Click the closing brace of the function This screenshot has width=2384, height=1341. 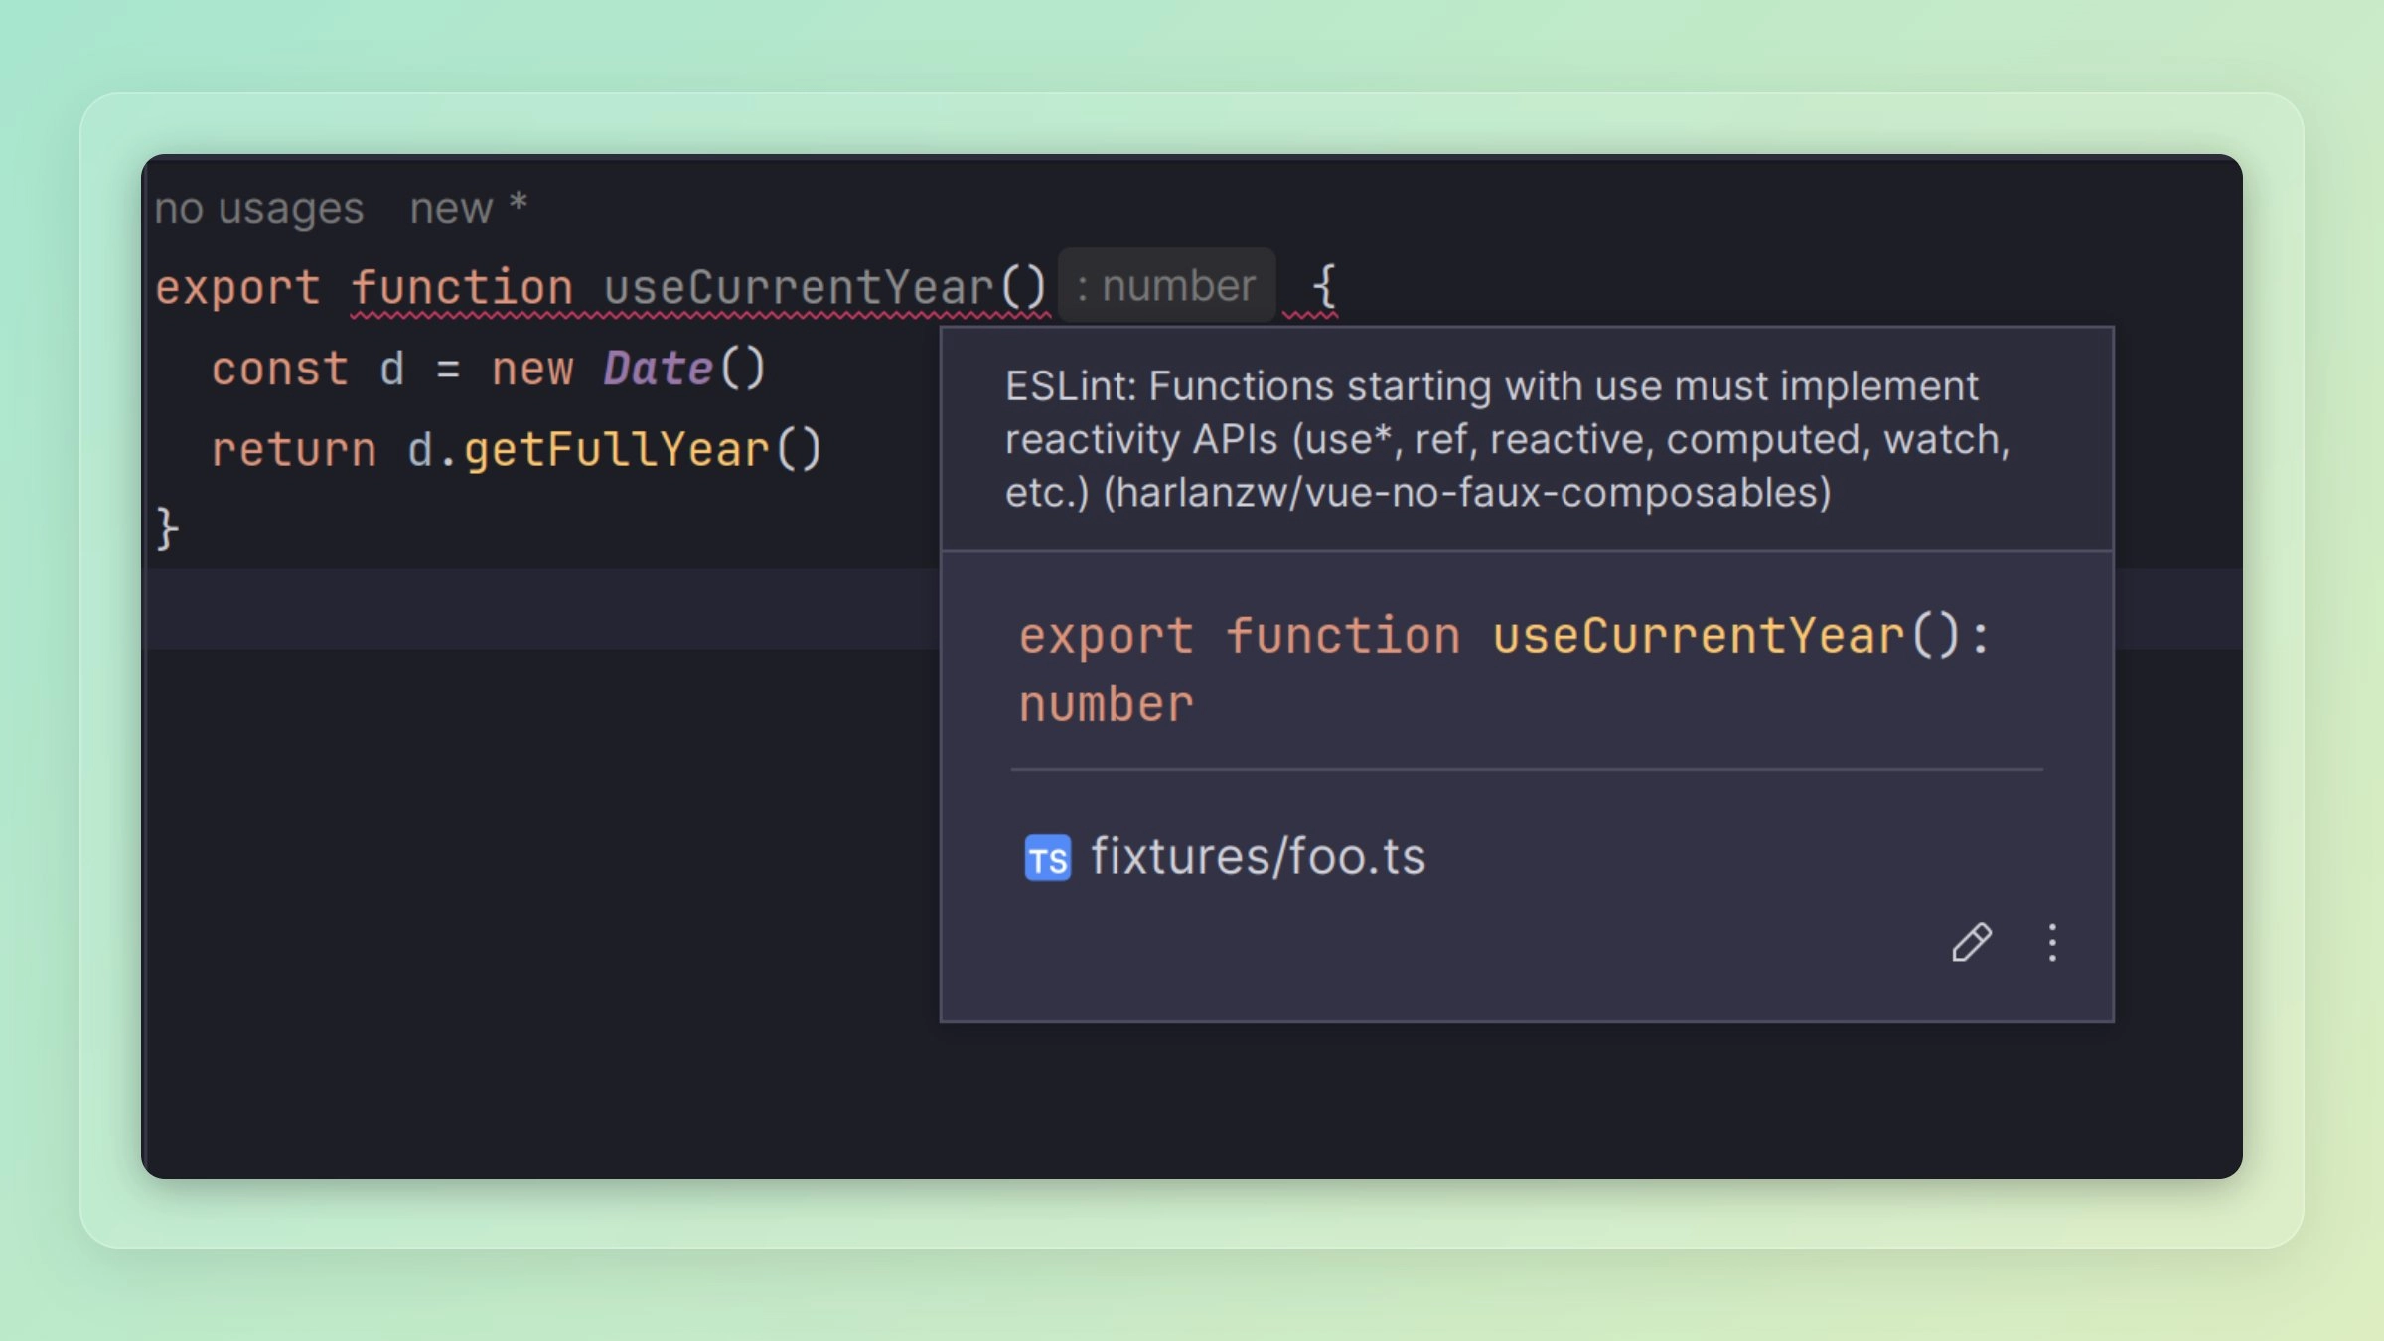tap(167, 527)
